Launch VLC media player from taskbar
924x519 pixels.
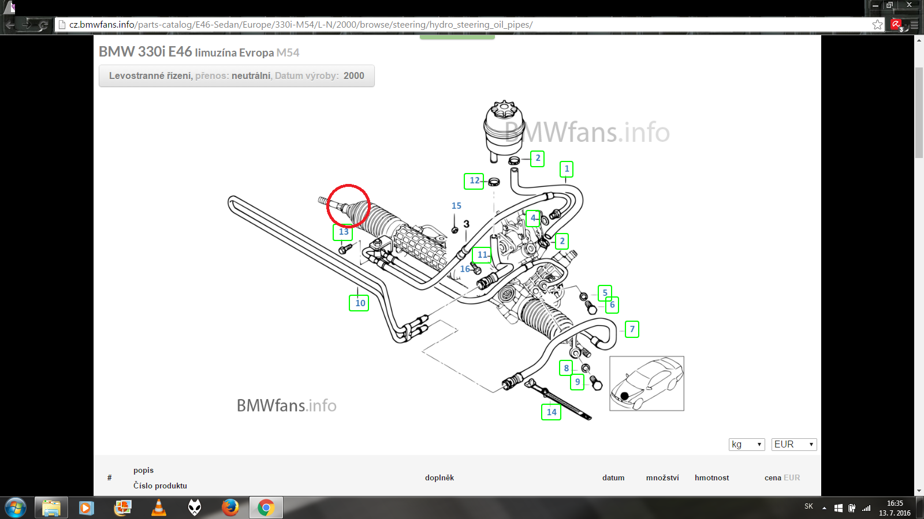click(158, 507)
